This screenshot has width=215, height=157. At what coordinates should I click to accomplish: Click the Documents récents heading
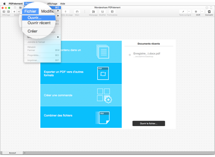pyautogui.click(x=149, y=44)
